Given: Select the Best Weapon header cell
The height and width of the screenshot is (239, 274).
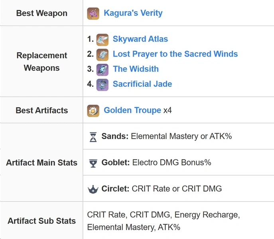Looking at the screenshot, I should pos(41,13).
